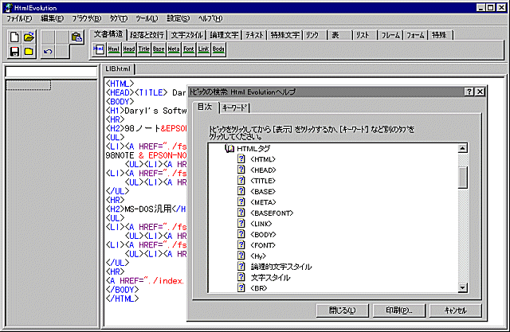The image size is (510, 332).
Task: Switch to the 段落と改行 tab
Action: coord(149,35)
